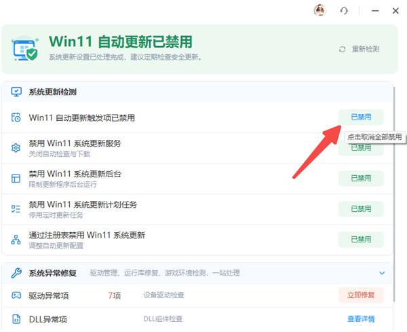Toggle 已禁用 for 系统更新后台
The width and height of the screenshot is (407, 332).
[x=361, y=178]
